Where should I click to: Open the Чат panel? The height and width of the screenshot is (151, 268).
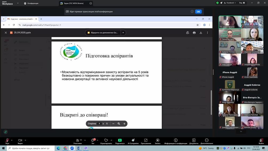click(x=93, y=141)
